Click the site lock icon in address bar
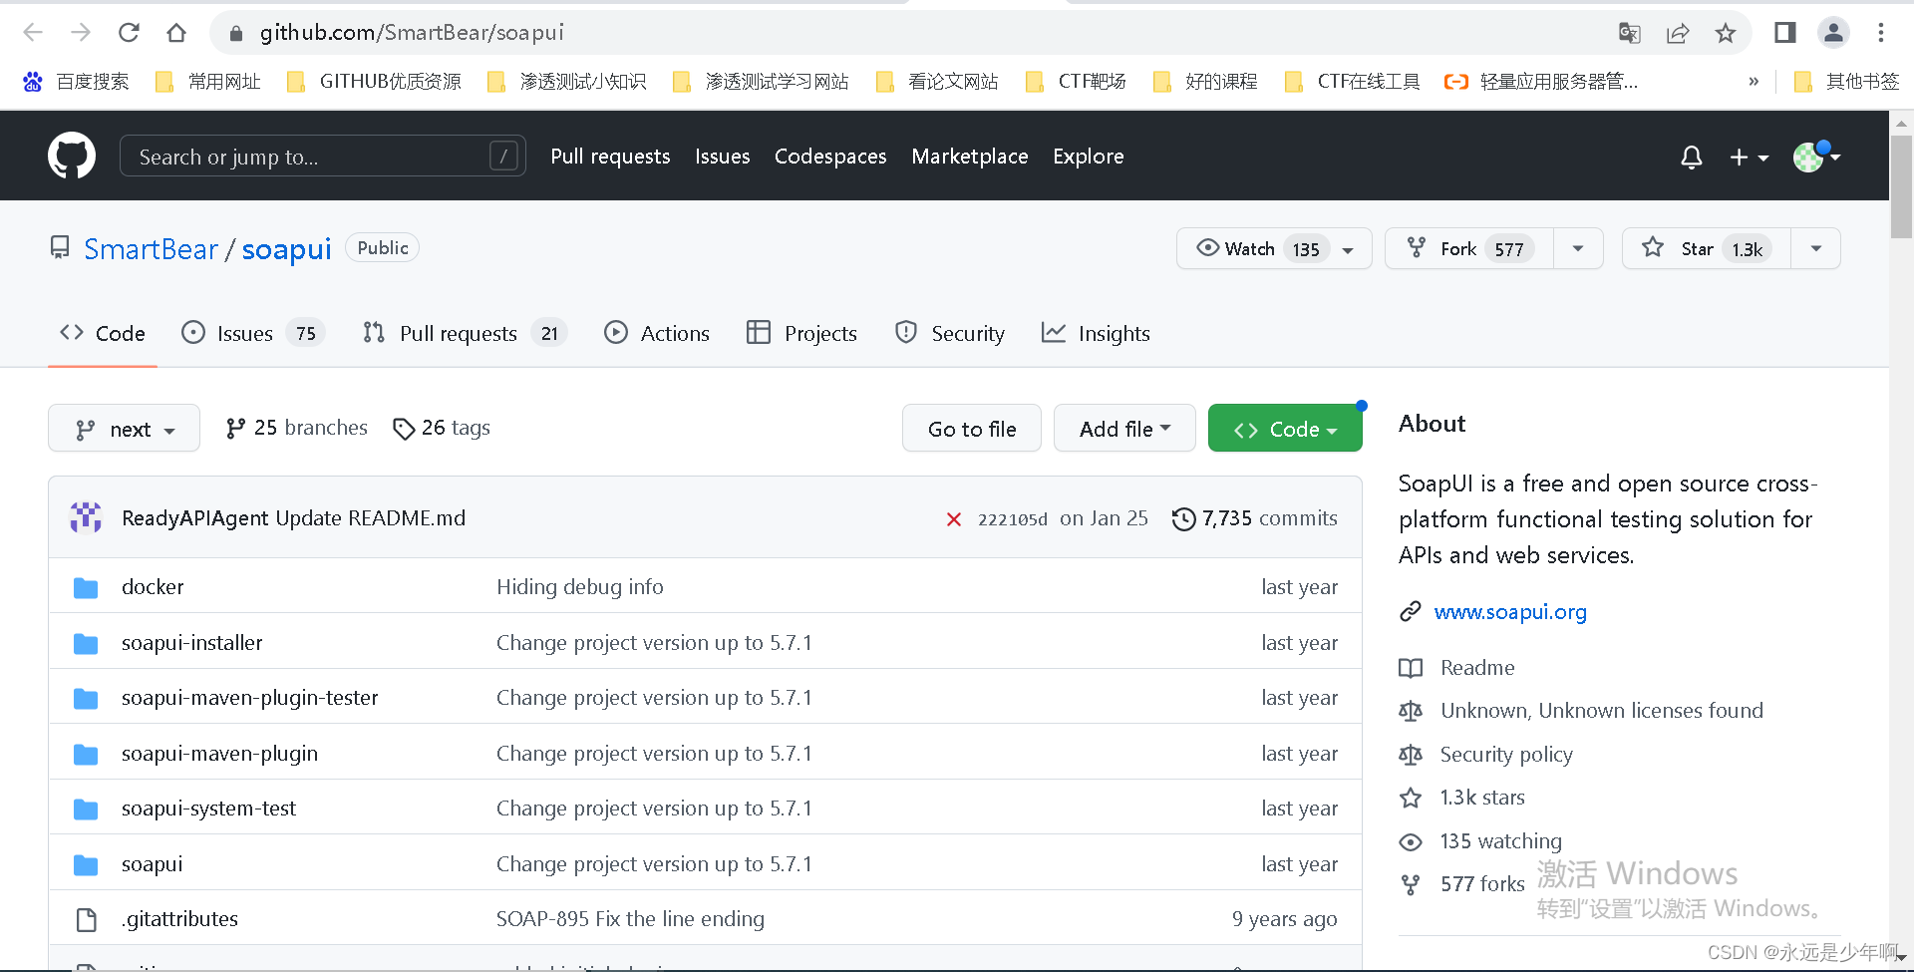 [236, 33]
